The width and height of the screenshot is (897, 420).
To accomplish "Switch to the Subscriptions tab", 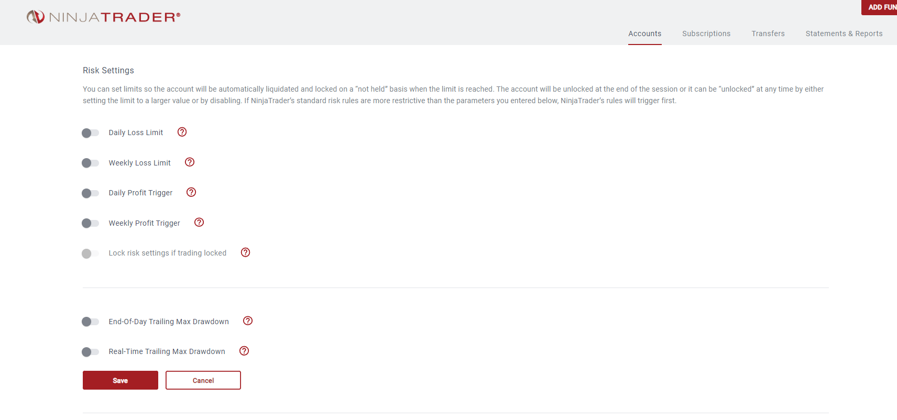I will [706, 34].
